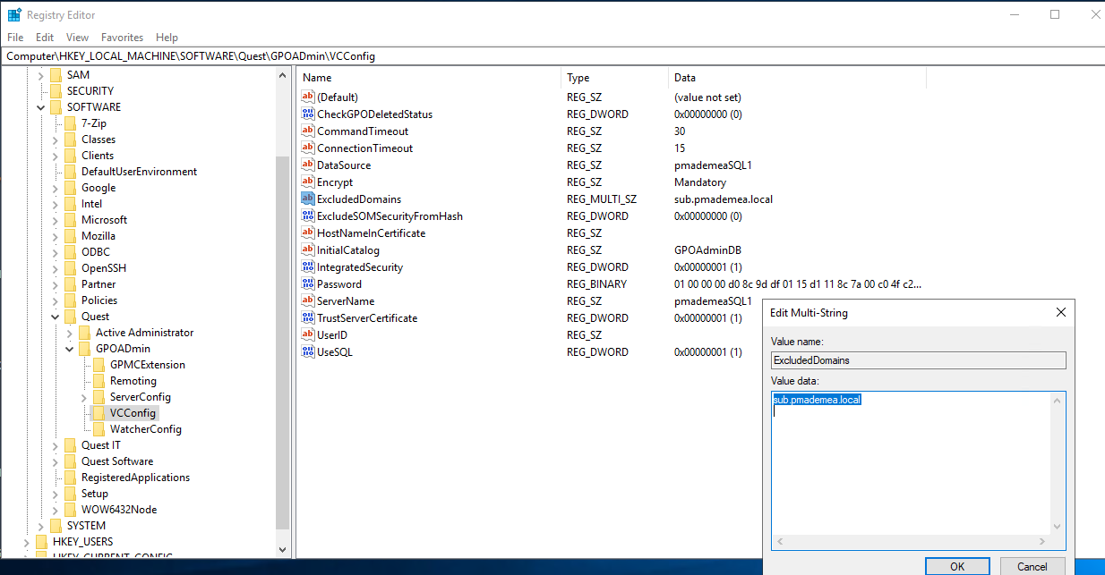Select the CheckGPODeletedStatus DWORD icon
The width and height of the screenshot is (1105, 575).
click(x=308, y=114)
